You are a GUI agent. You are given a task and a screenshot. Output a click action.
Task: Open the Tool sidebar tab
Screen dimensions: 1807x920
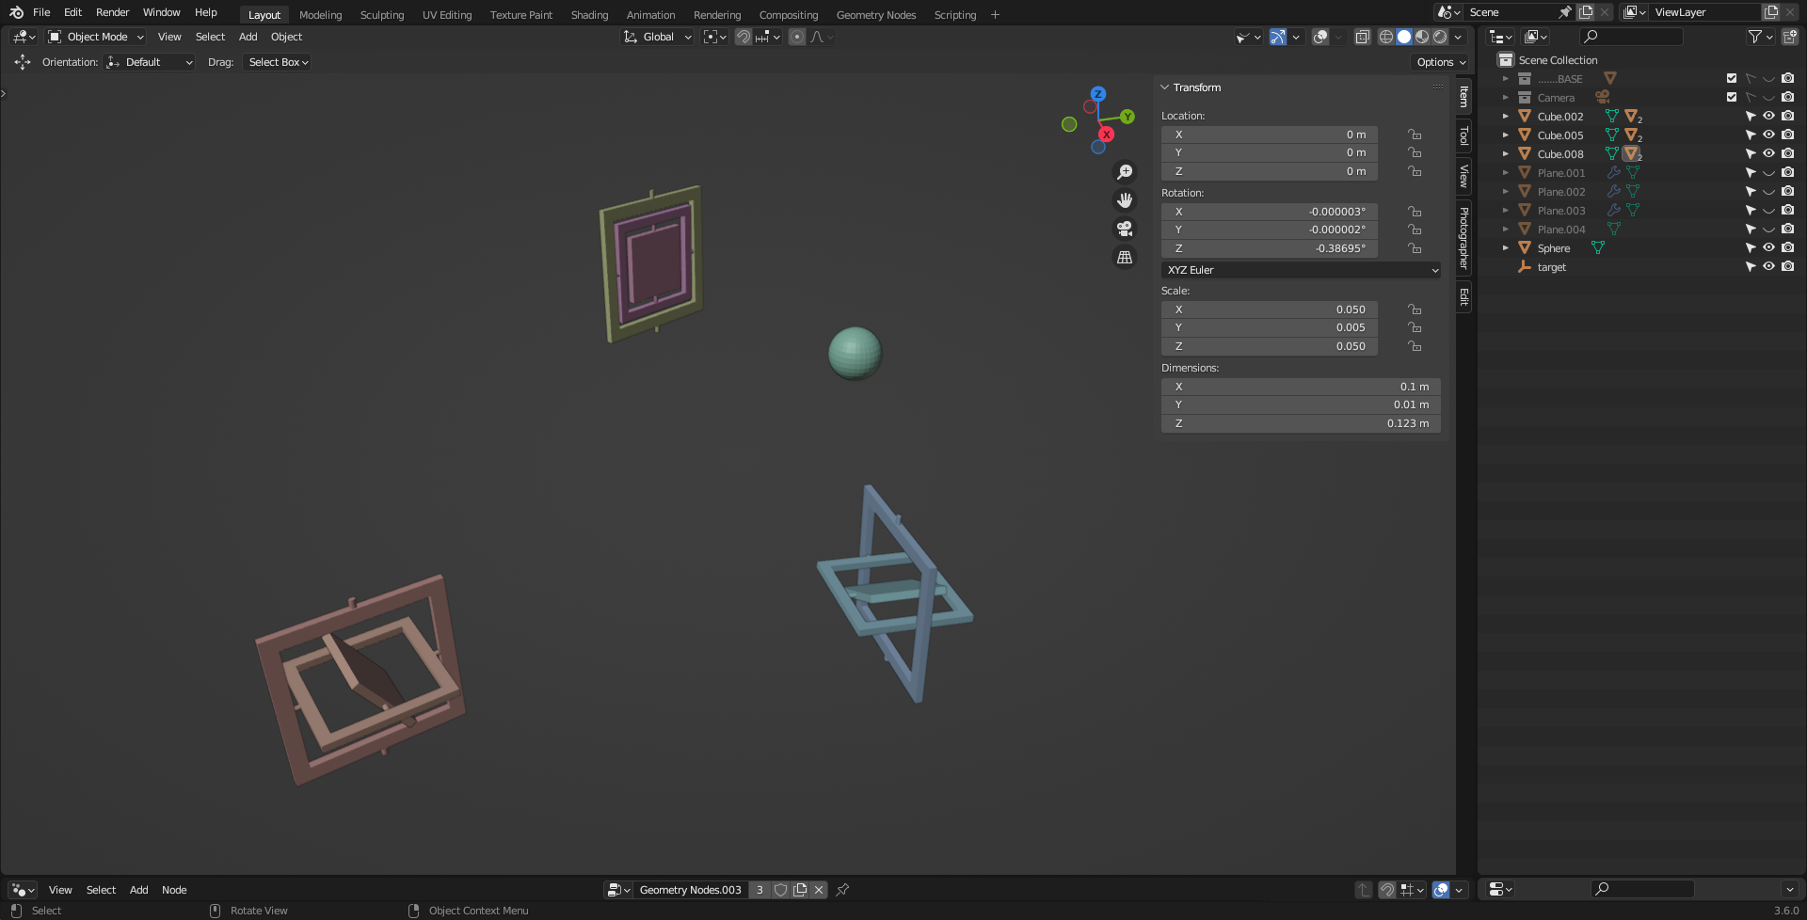point(1464,135)
